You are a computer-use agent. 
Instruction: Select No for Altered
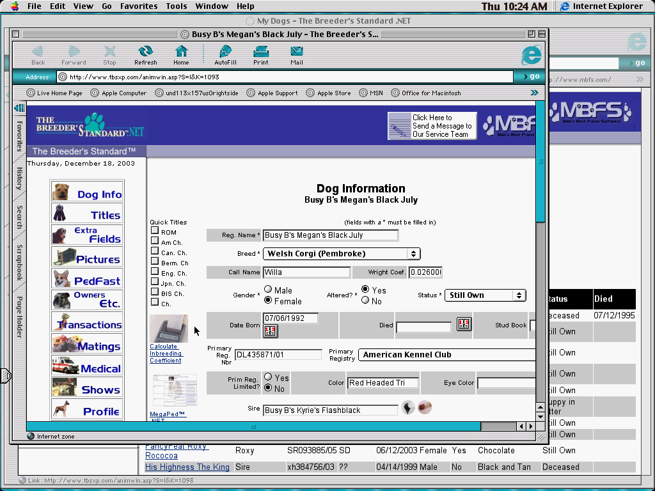tap(365, 300)
